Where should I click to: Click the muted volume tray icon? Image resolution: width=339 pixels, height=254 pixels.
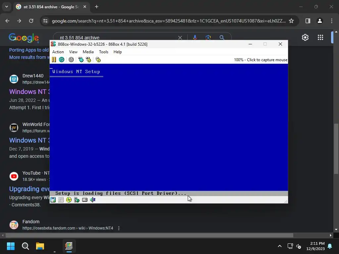(299, 246)
